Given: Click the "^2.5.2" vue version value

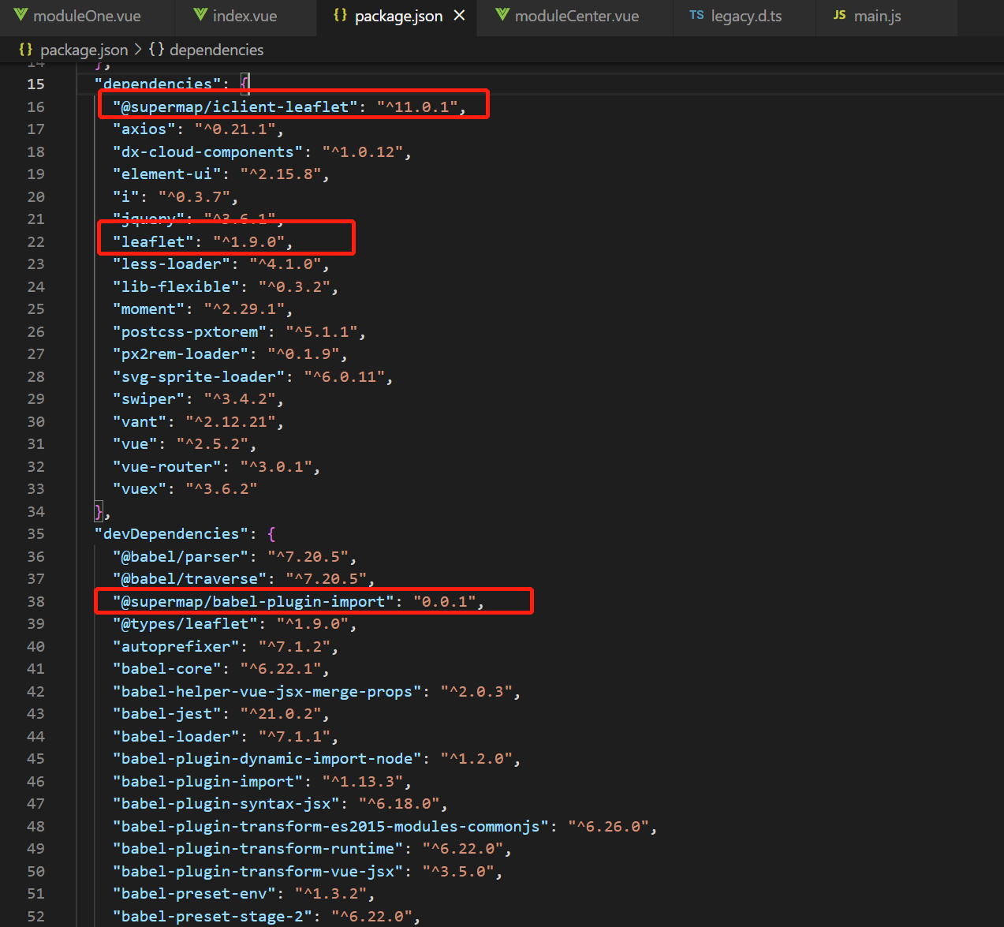Looking at the screenshot, I should pyautogui.click(x=212, y=444).
